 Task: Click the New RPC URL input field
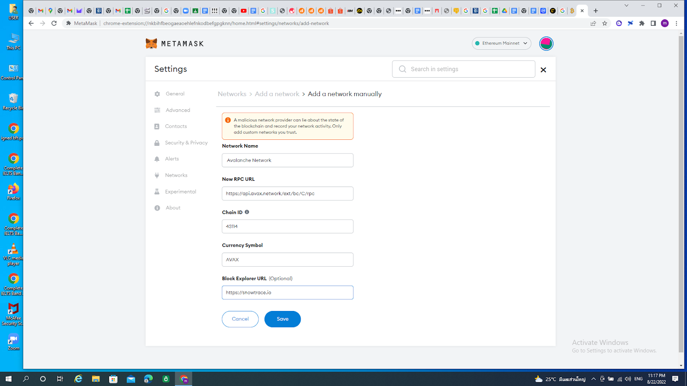(288, 193)
